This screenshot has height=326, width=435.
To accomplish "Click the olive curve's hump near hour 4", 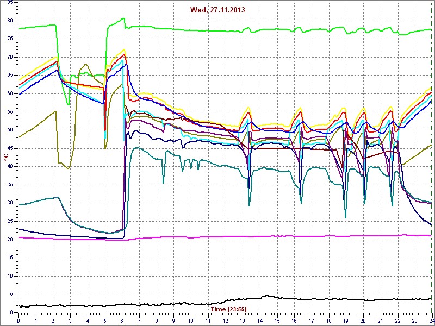I will click(86, 65).
